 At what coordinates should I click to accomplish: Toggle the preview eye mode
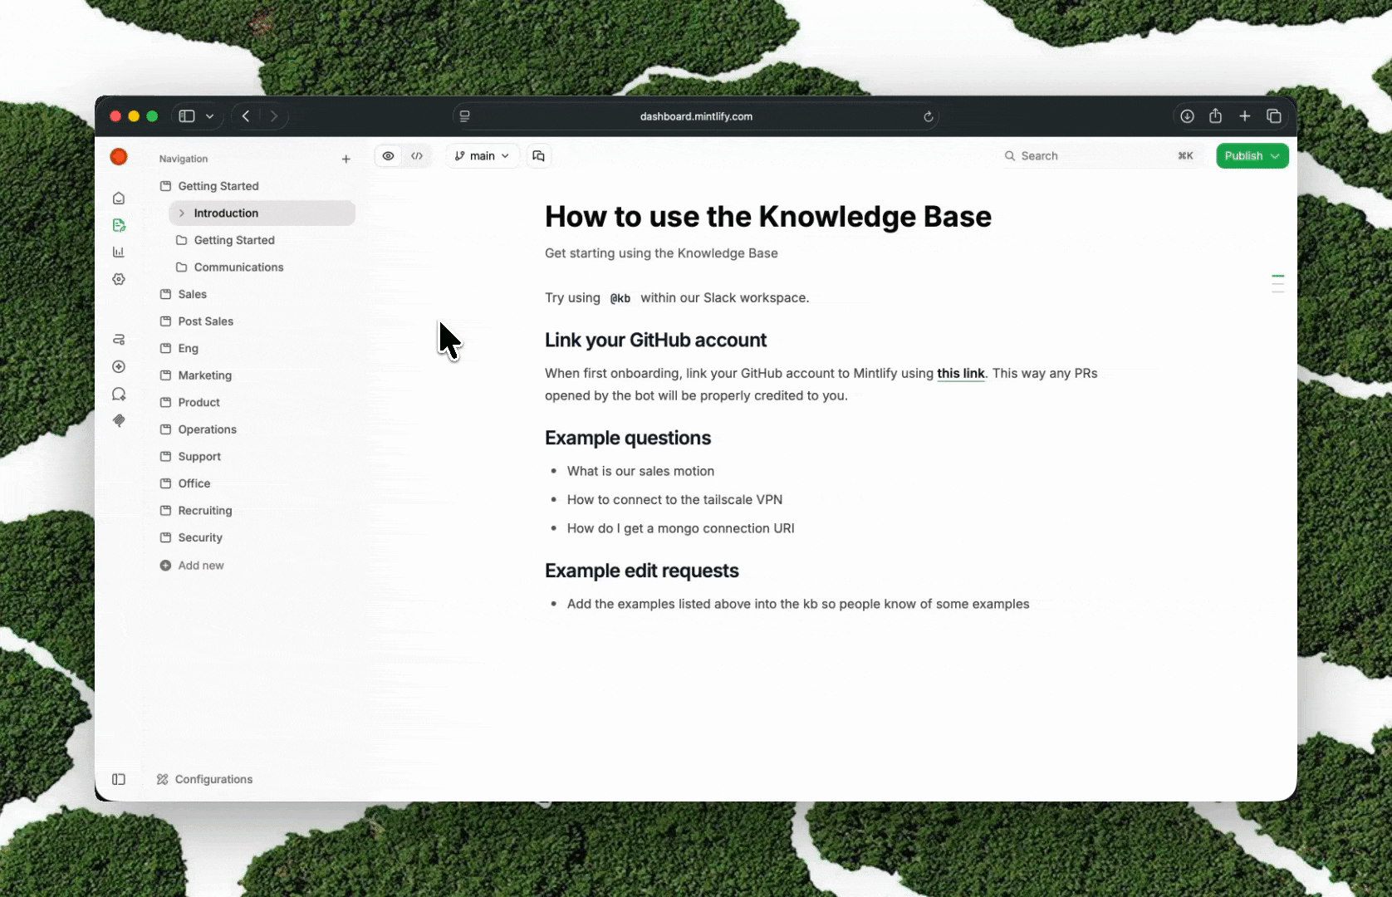(x=388, y=155)
